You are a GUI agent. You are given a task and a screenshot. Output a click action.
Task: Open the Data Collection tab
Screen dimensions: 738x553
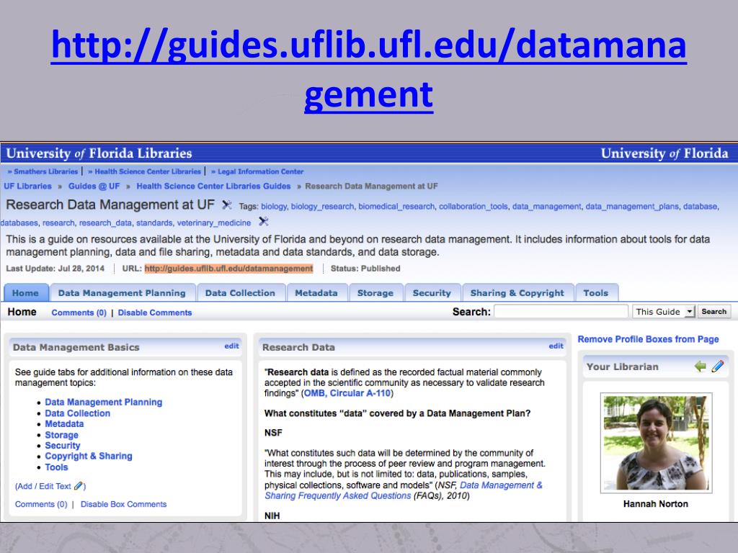240,292
